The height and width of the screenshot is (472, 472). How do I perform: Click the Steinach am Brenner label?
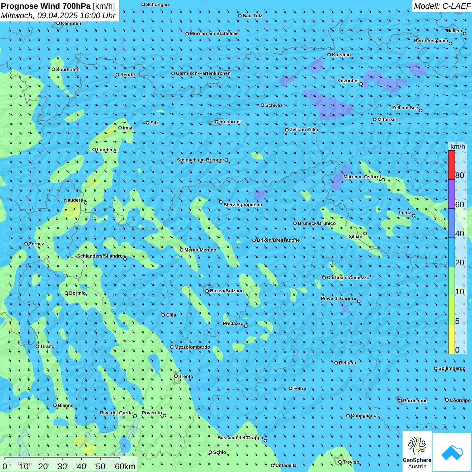[200, 160]
